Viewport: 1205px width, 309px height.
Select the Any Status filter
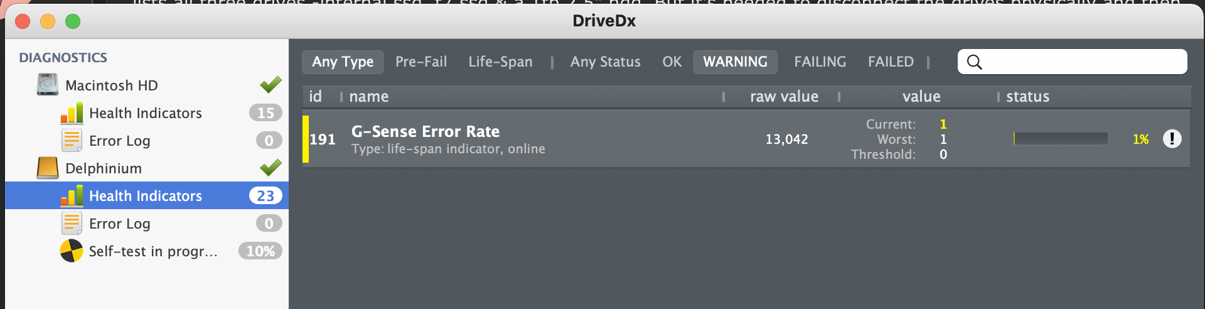(606, 62)
